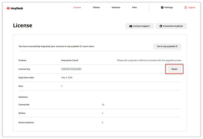Viewport: 203px width, 139px height.
Task: Click the successfully migrated account message
Action: pos(50,46)
